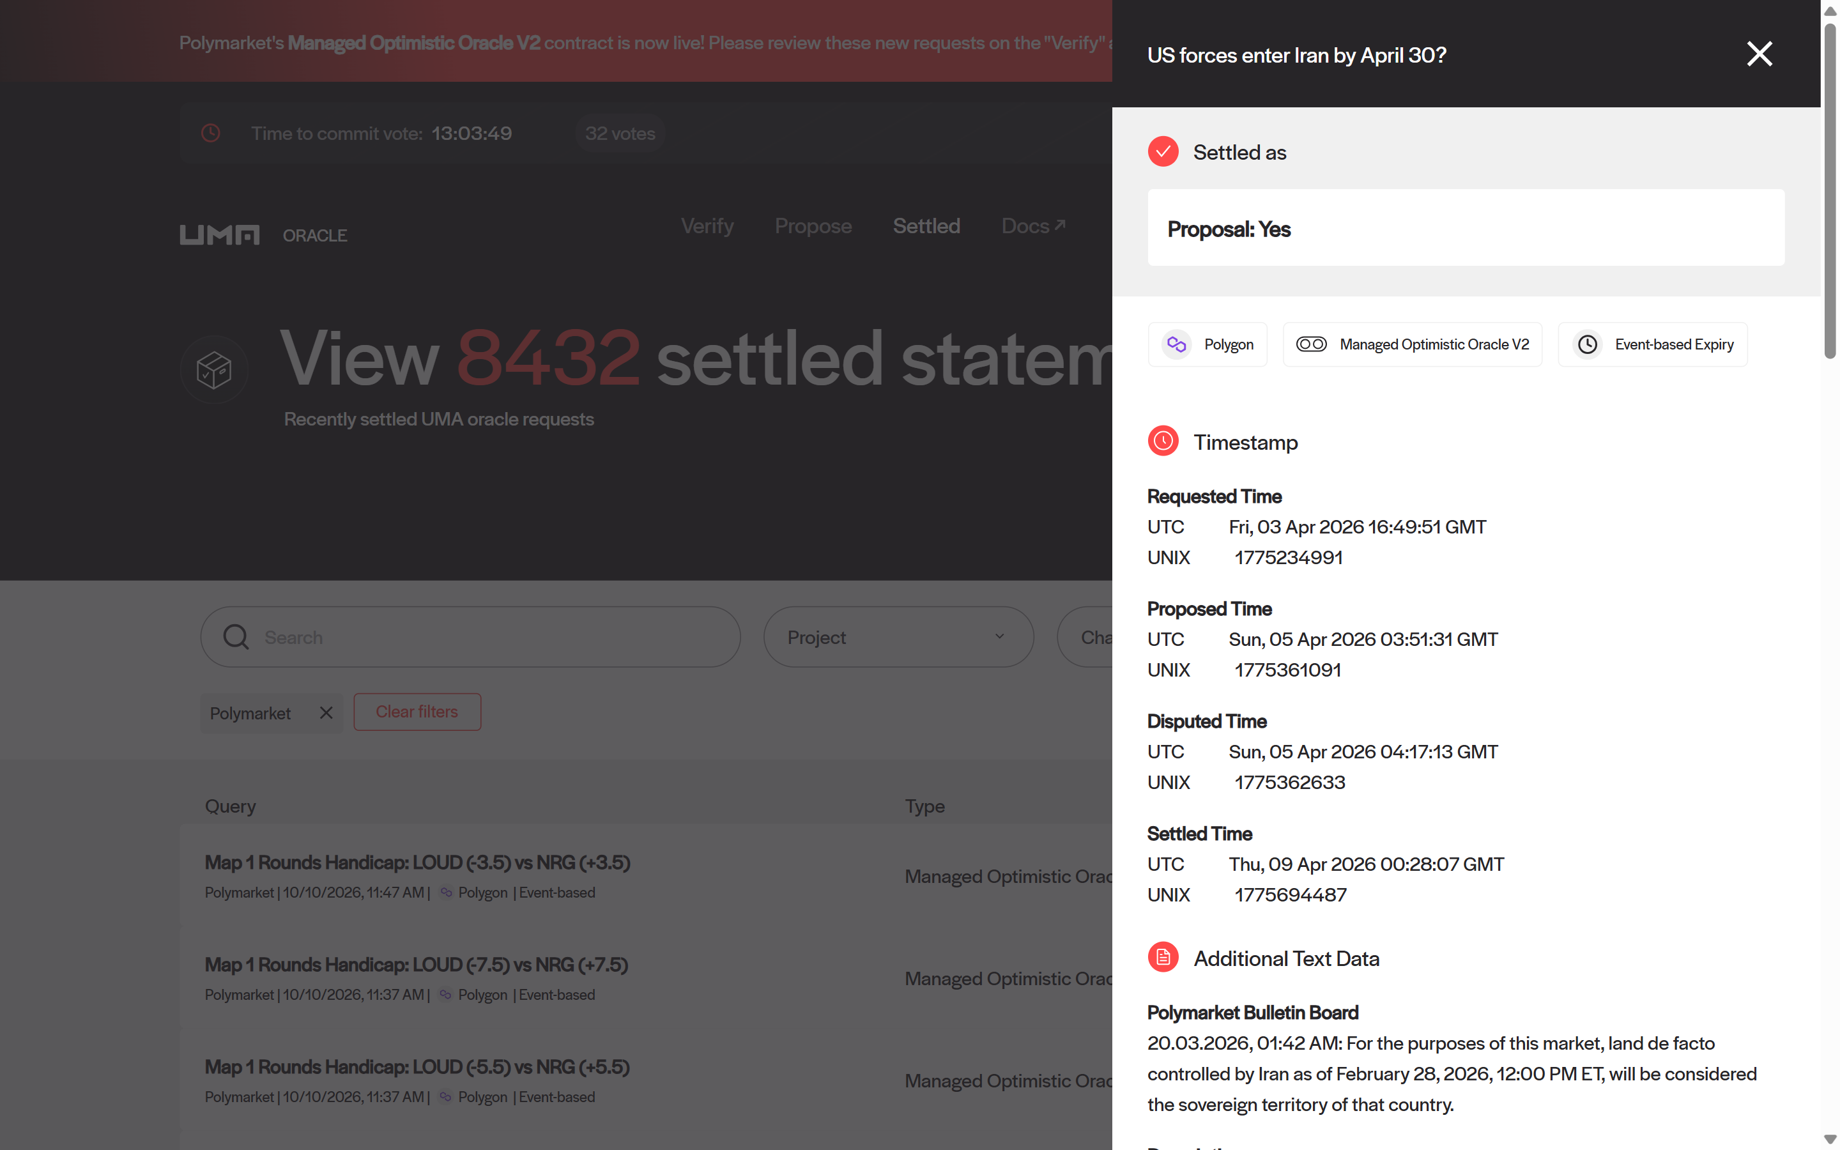Click Polygon icon in LOUD (-7.5) row
The height and width of the screenshot is (1150, 1840).
(447, 994)
